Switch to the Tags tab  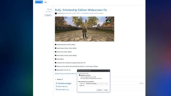[45, 2]
